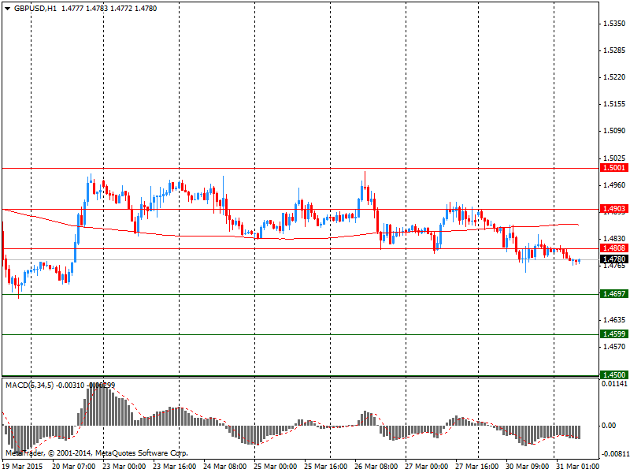Screen dimensions: 630x473
Task: Click the 26 Mar 08:00 time axis label
Action: pos(376,466)
